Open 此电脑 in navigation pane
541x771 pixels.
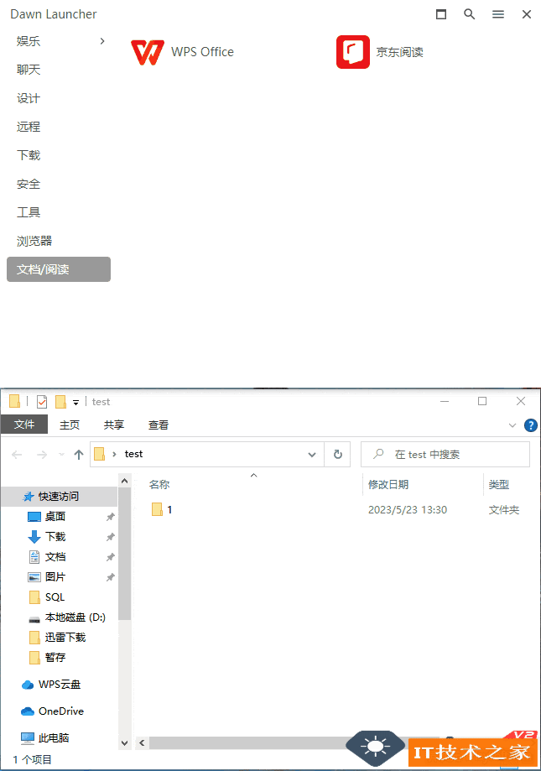pyautogui.click(x=54, y=737)
